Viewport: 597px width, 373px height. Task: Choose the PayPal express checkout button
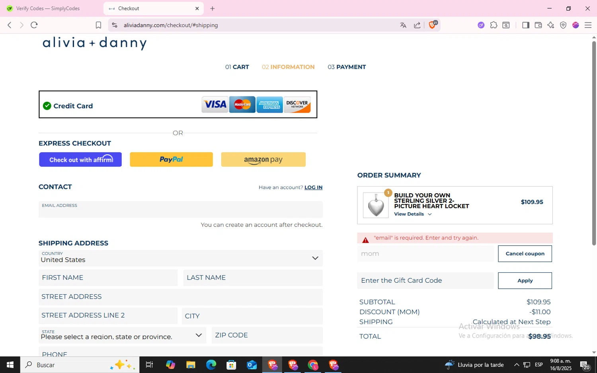[171, 159]
